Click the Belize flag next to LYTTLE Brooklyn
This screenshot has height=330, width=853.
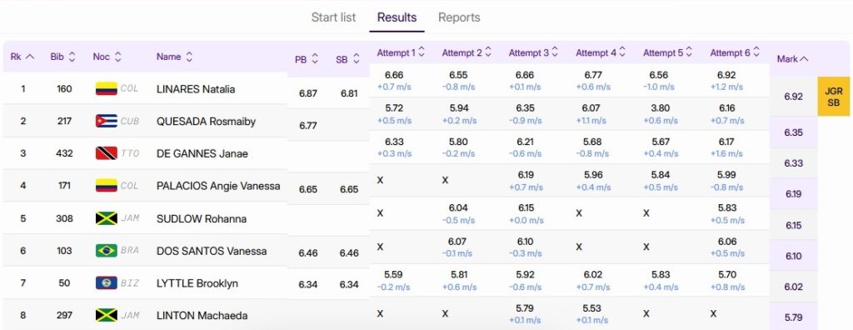click(x=106, y=283)
